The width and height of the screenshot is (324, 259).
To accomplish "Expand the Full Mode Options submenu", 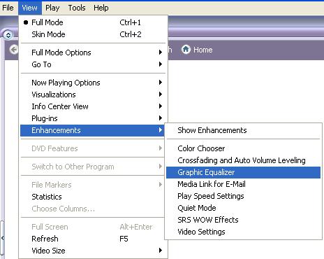I will [x=93, y=52].
